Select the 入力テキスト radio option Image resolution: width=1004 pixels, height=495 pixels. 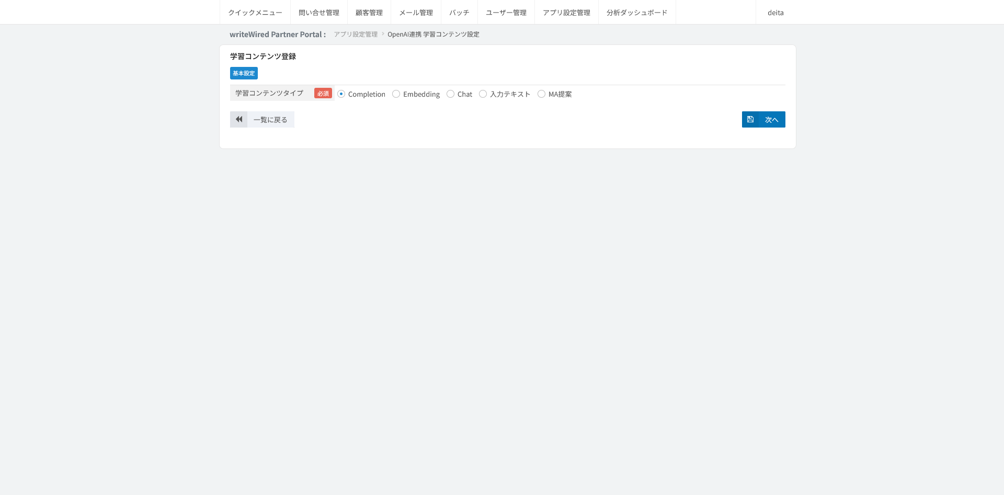483,94
